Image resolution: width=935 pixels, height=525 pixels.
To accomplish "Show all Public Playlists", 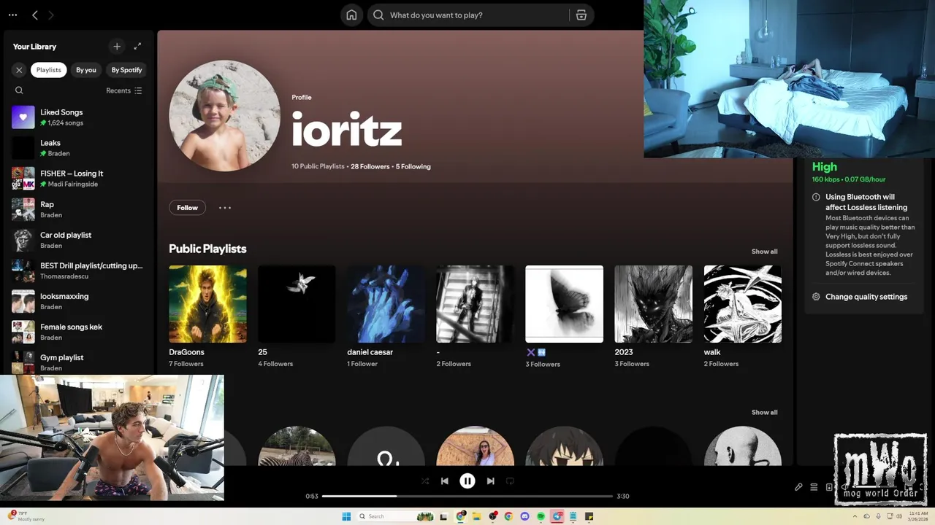I will pos(765,252).
